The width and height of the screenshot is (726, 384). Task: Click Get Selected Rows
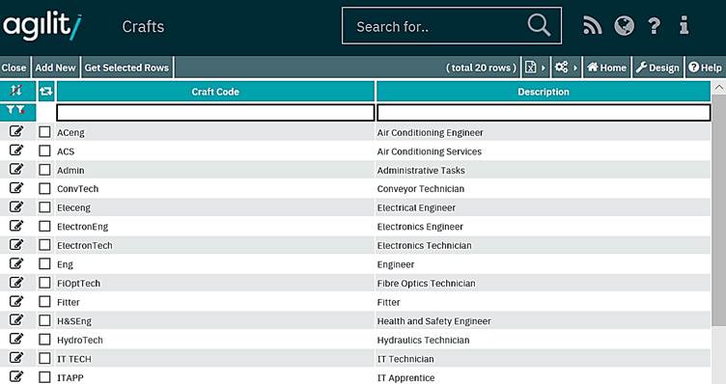pos(126,68)
